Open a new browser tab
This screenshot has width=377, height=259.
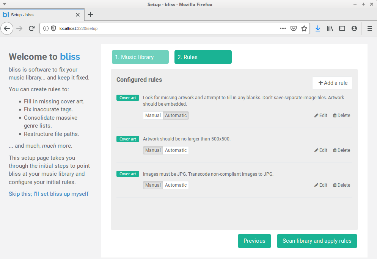coord(90,15)
